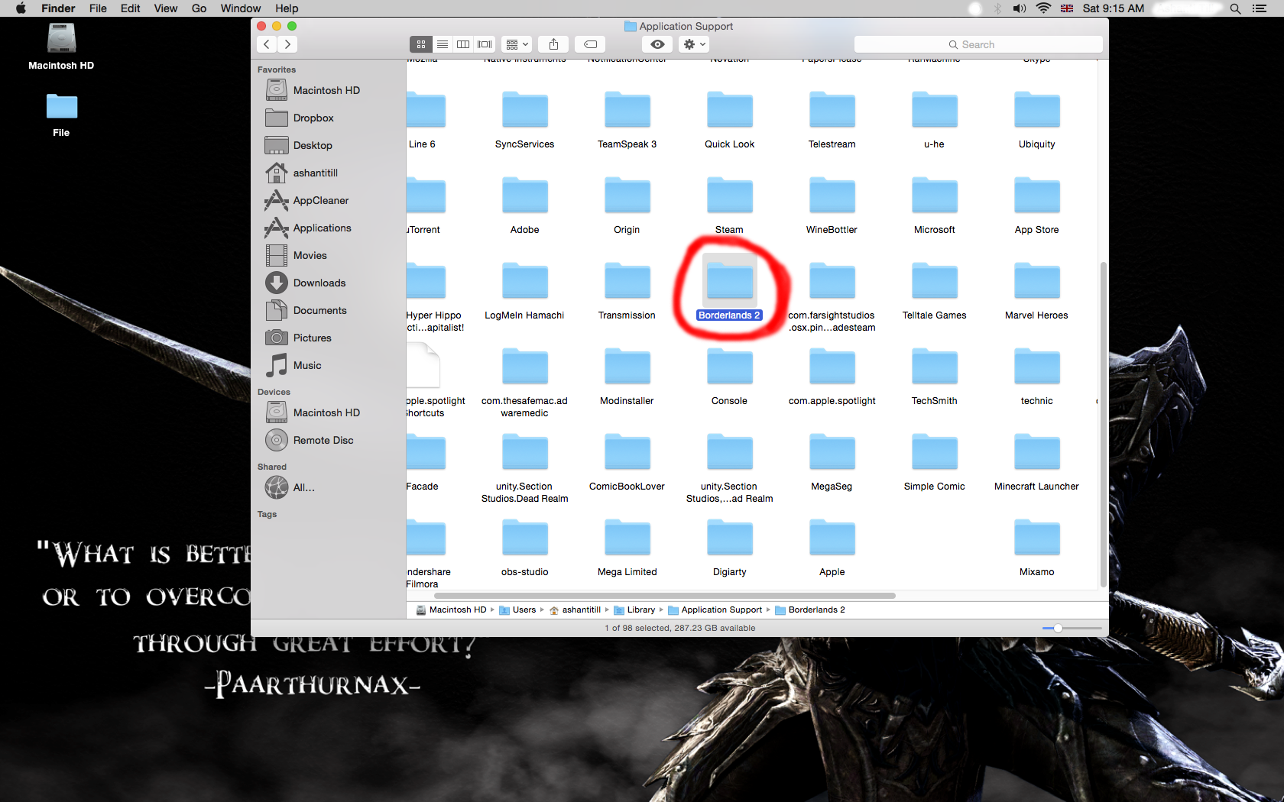1284x802 pixels.
Task: Open the View menu
Action: (x=166, y=8)
